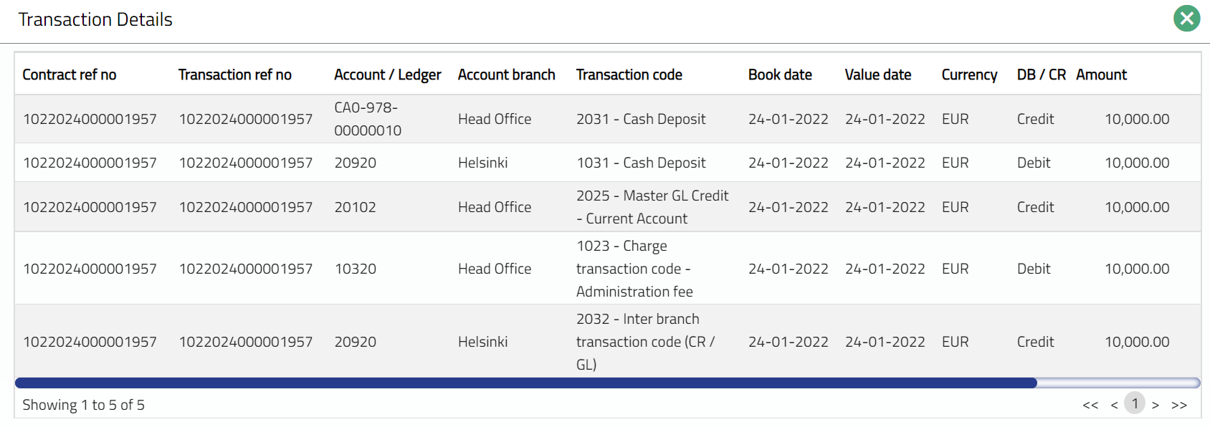Click the Book date column header

pyautogui.click(x=780, y=75)
